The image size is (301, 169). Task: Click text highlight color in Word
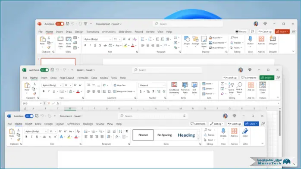(x=69, y=137)
